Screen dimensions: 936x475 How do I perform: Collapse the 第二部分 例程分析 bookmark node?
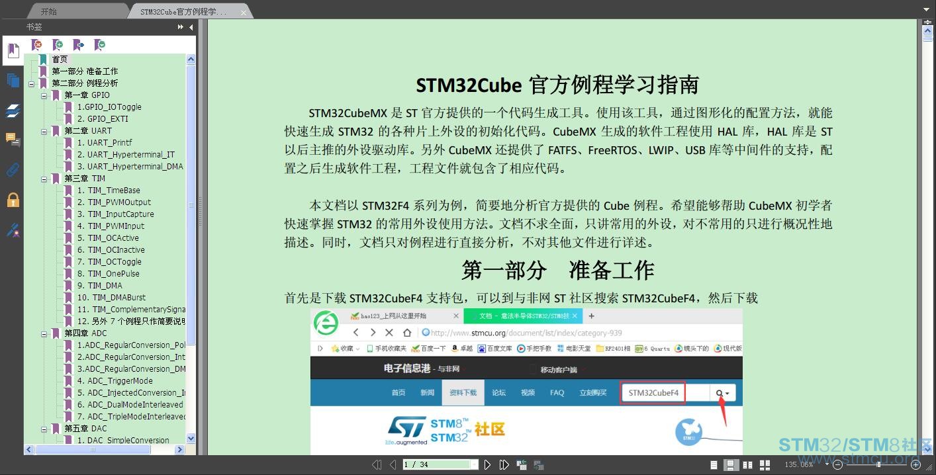pyautogui.click(x=31, y=84)
